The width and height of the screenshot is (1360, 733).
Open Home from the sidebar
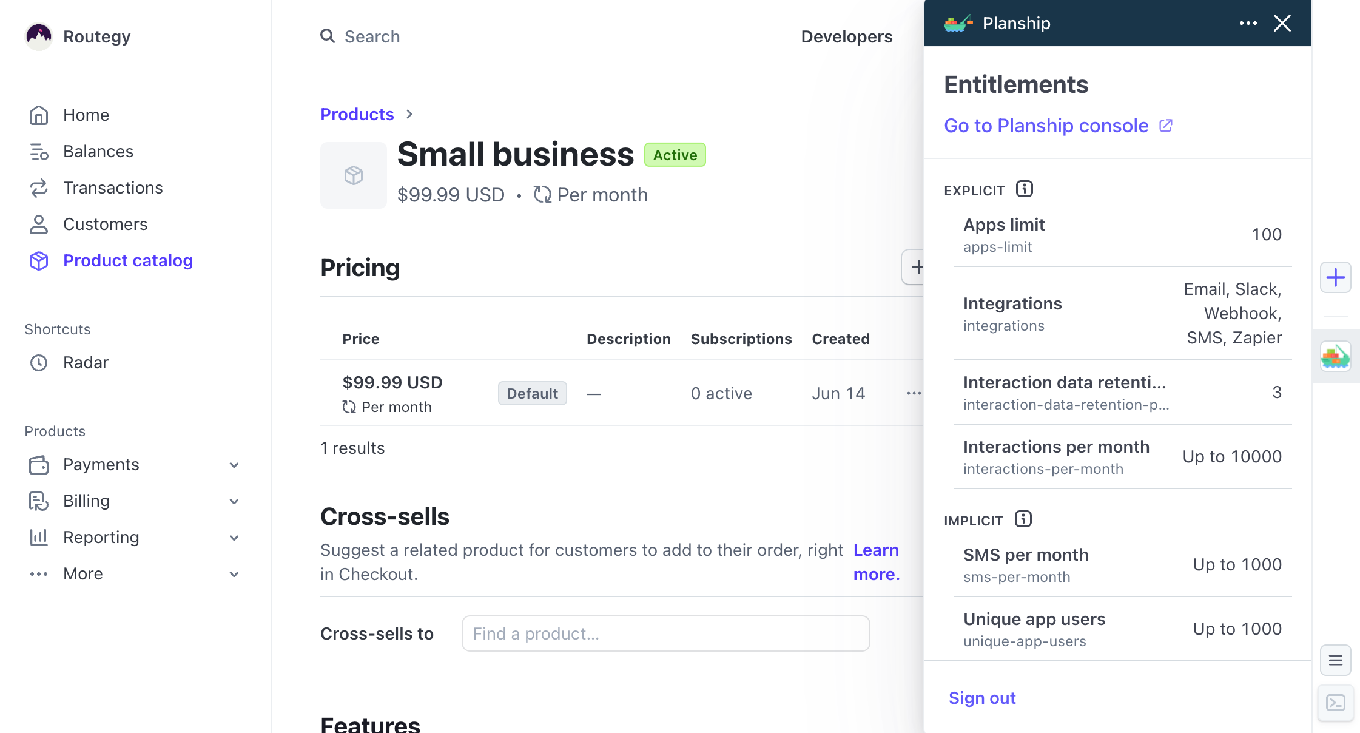coord(86,115)
